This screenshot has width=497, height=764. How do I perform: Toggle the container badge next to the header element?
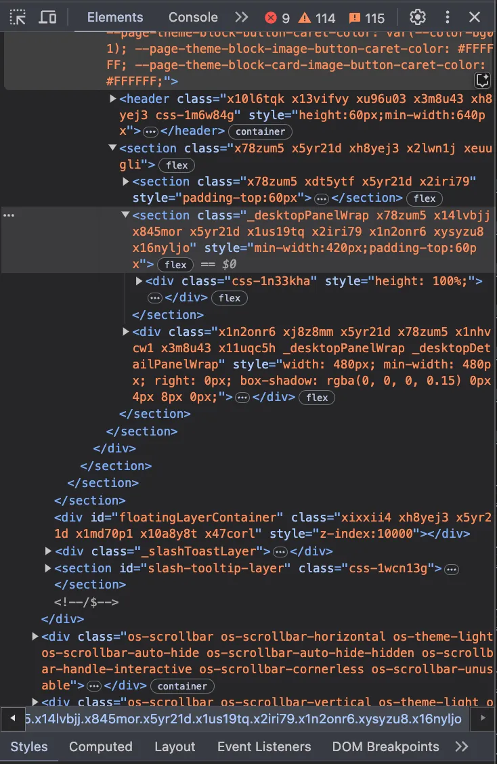(x=260, y=131)
